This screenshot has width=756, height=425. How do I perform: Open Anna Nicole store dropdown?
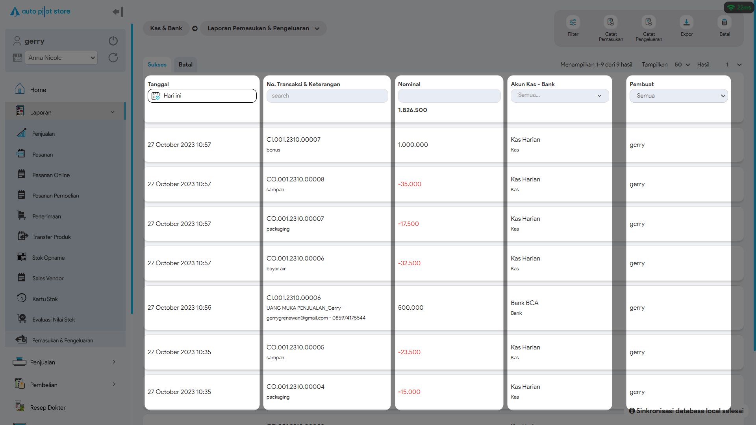coord(61,58)
